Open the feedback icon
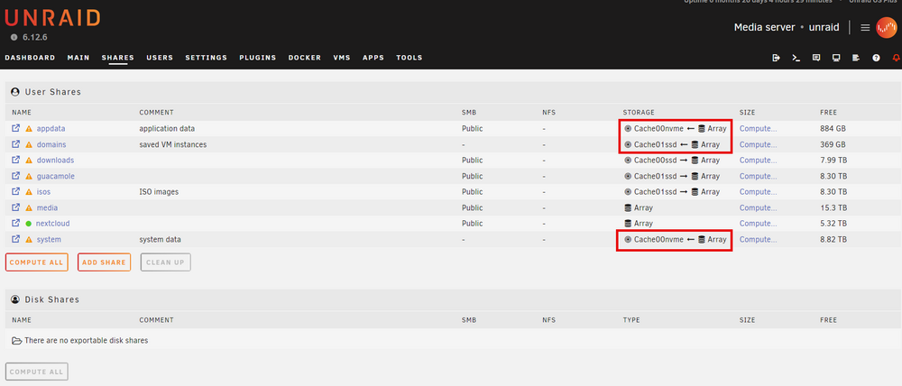The width and height of the screenshot is (902, 386). click(x=815, y=58)
